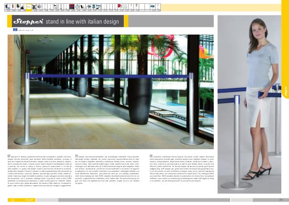
Task: Open the round clock-like thumbnail
Action: click(77, 7)
